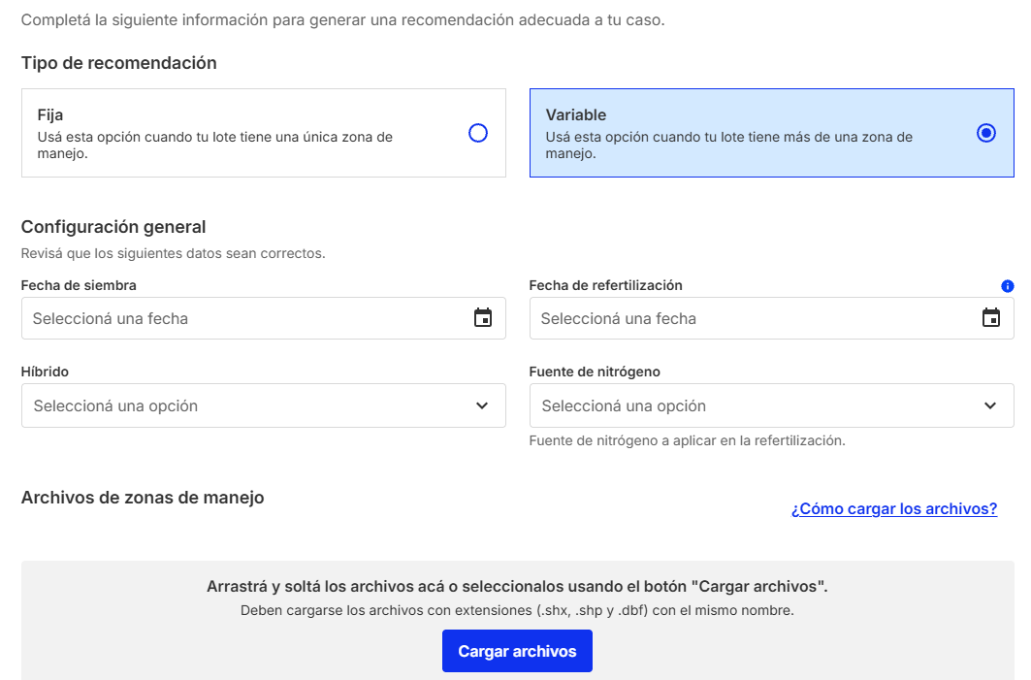Click the 'Arrastrá y soltá los archivos' drop text
The image size is (1031, 680).
(x=518, y=587)
